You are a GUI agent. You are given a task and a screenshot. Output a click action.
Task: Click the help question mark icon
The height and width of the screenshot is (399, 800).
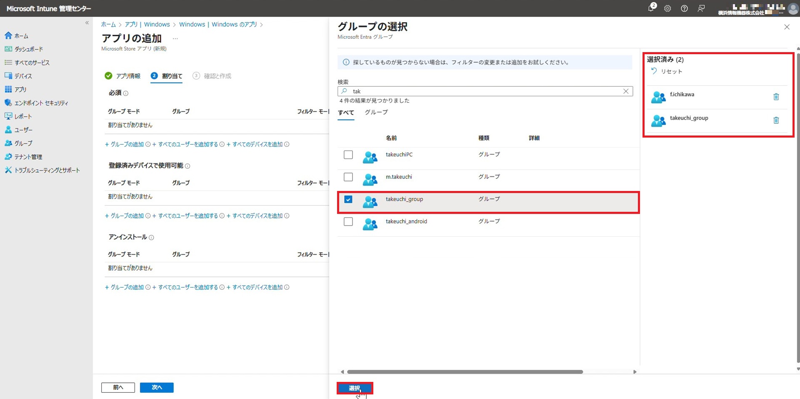click(684, 8)
